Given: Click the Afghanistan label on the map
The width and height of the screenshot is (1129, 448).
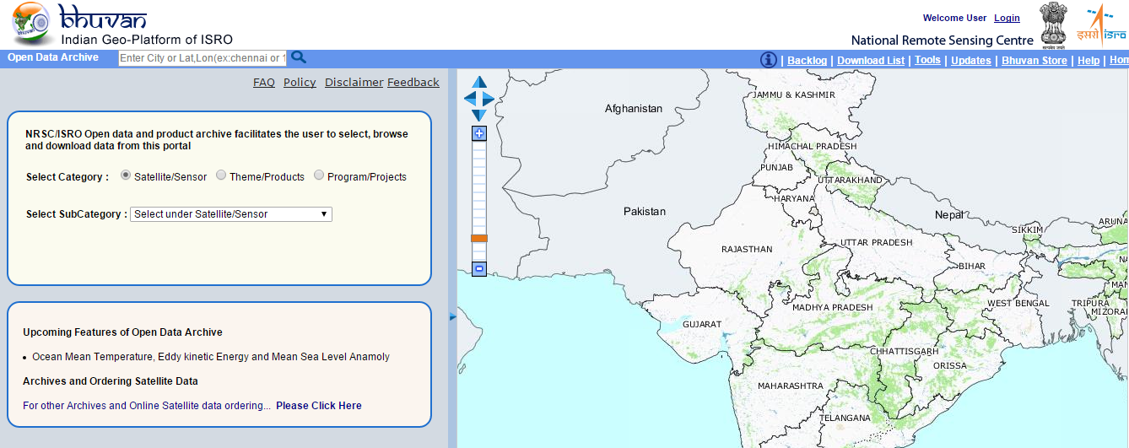Looking at the screenshot, I should (x=634, y=109).
